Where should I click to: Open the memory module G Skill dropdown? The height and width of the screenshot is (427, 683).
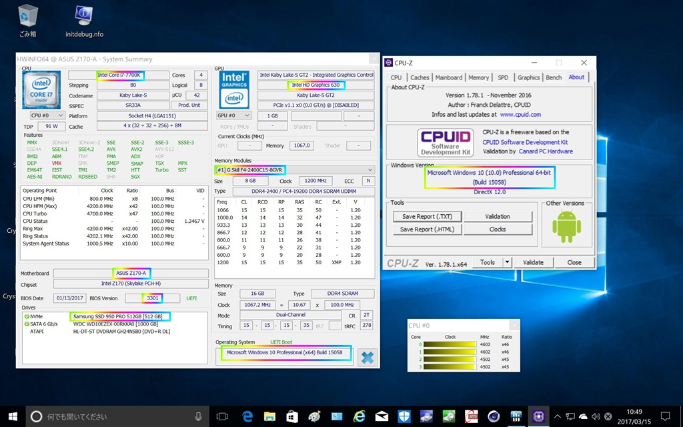(x=294, y=169)
